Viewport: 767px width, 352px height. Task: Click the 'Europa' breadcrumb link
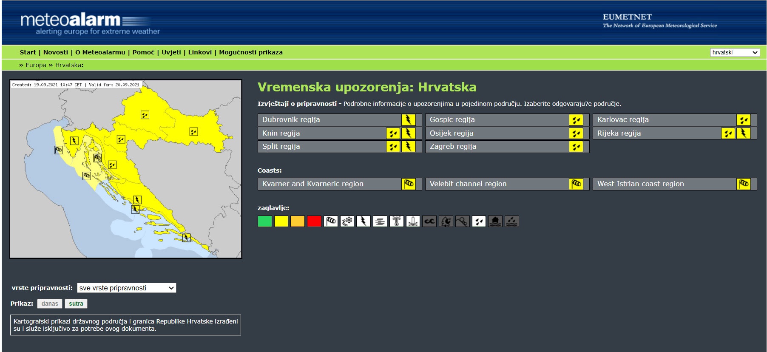click(36, 65)
